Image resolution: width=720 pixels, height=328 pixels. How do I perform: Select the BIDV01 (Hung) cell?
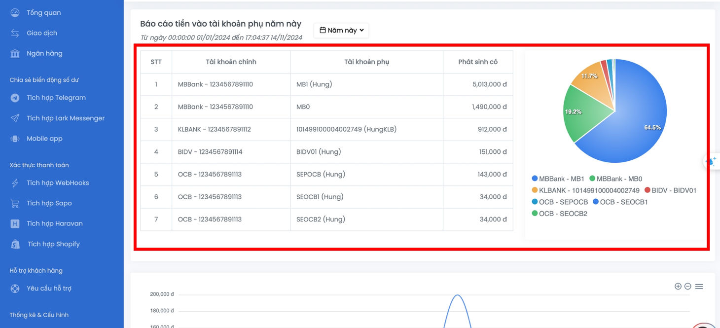367,152
